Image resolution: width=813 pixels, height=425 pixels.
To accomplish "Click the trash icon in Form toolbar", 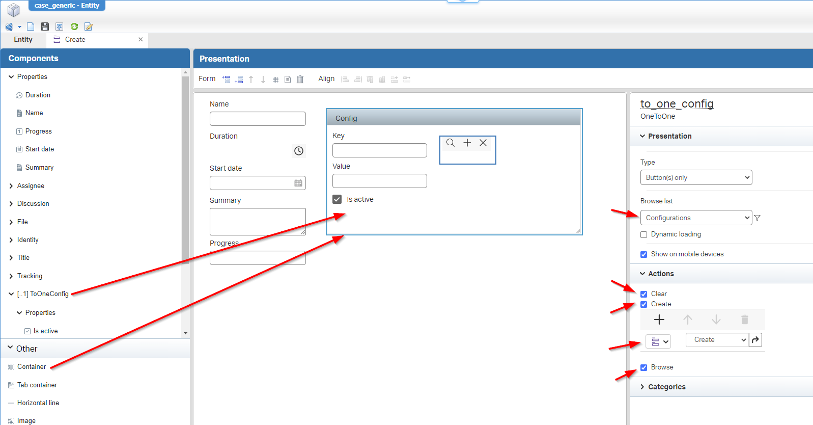I will 300,79.
